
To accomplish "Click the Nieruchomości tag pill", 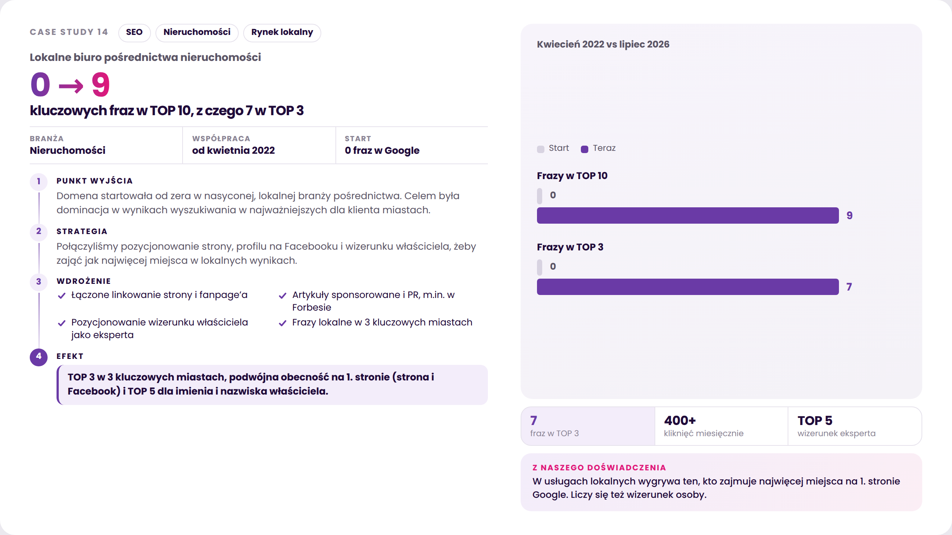I will (x=197, y=33).
